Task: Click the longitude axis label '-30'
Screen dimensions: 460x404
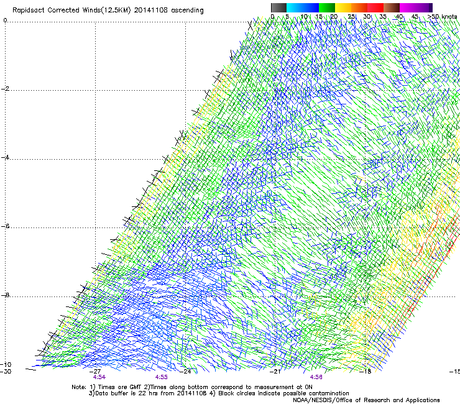Action: click(6, 372)
